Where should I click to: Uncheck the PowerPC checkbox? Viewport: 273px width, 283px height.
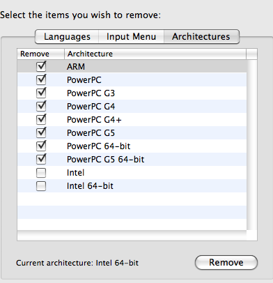coord(41,80)
